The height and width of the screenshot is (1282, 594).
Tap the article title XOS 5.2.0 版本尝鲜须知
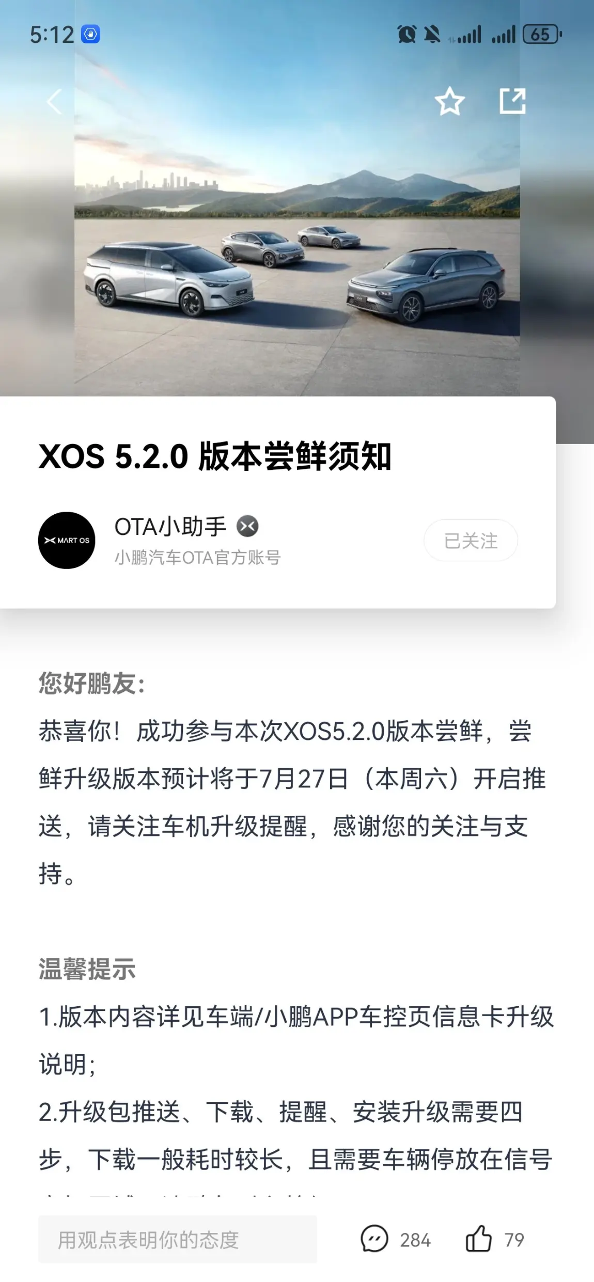click(x=215, y=456)
